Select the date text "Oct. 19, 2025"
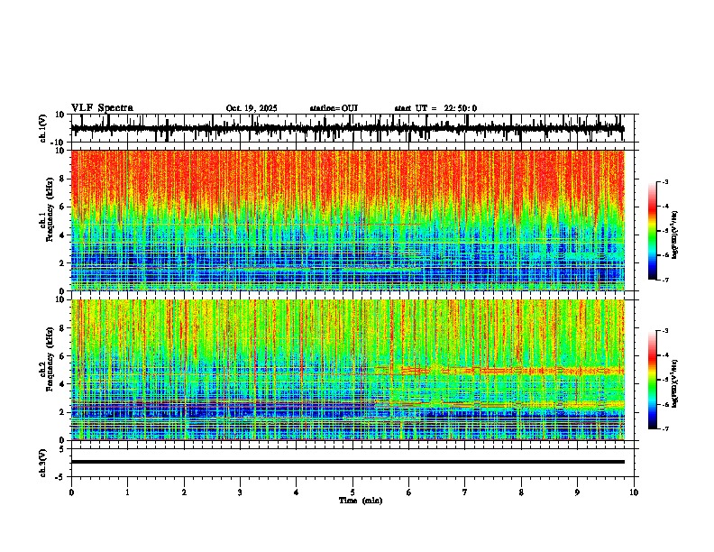Image resolution: width=714 pixels, height=552 pixels. pyautogui.click(x=252, y=108)
